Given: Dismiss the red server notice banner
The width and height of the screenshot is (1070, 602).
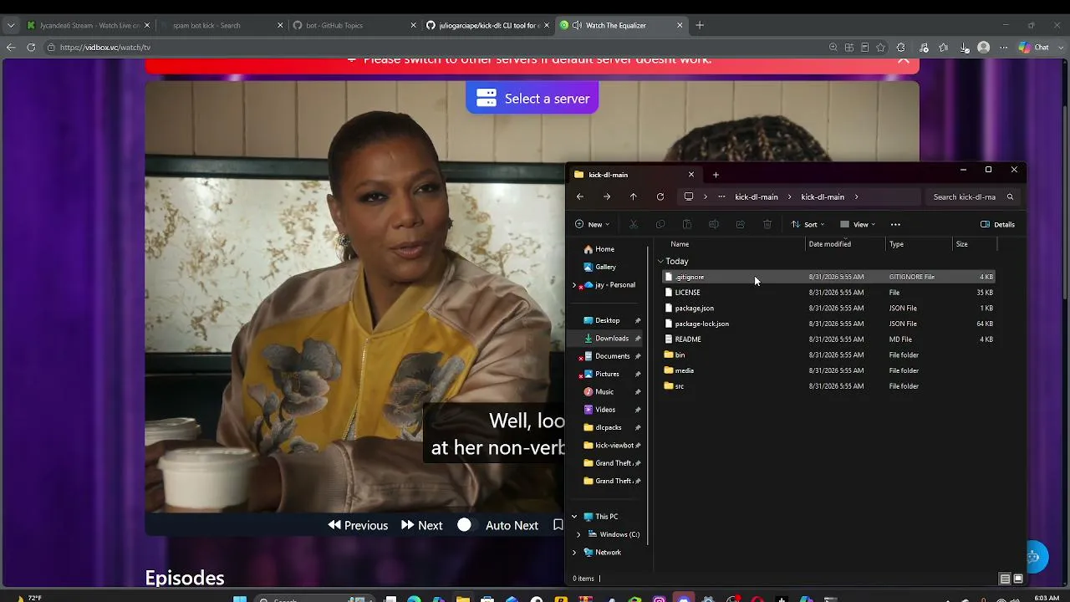Looking at the screenshot, I should pyautogui.click(x=904, y=59).
